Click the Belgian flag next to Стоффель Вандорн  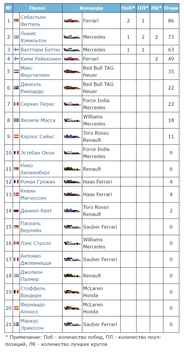pos(16,292)
